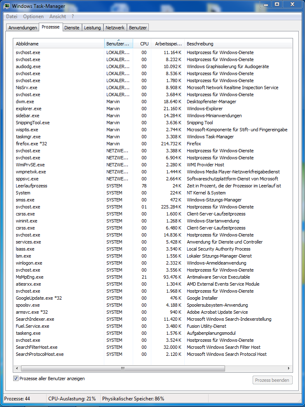Select the wisptis.exe process
Screen dimensions: 305x407
153,130
